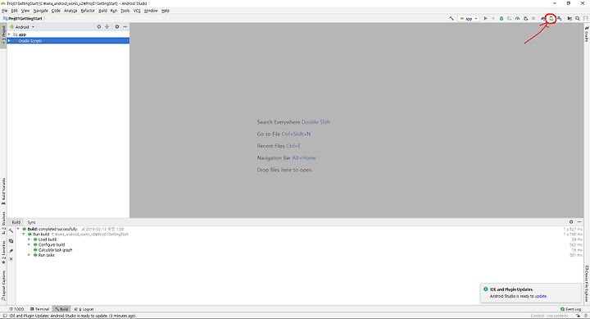Start debugging with the green bug icon
The height and width of the screenshot is (319, 590).
pyautogui.click(x=501, y=19)
